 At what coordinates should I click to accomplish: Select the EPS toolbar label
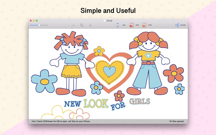coord(150,25)
